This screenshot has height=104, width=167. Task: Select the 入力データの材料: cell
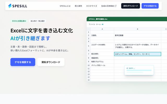[102, 46]
